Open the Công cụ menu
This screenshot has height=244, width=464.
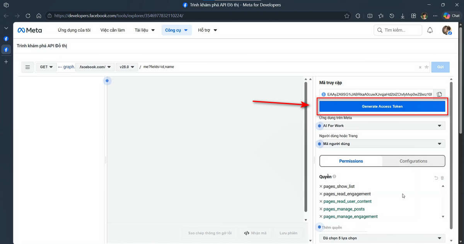(x=176, y=30)
